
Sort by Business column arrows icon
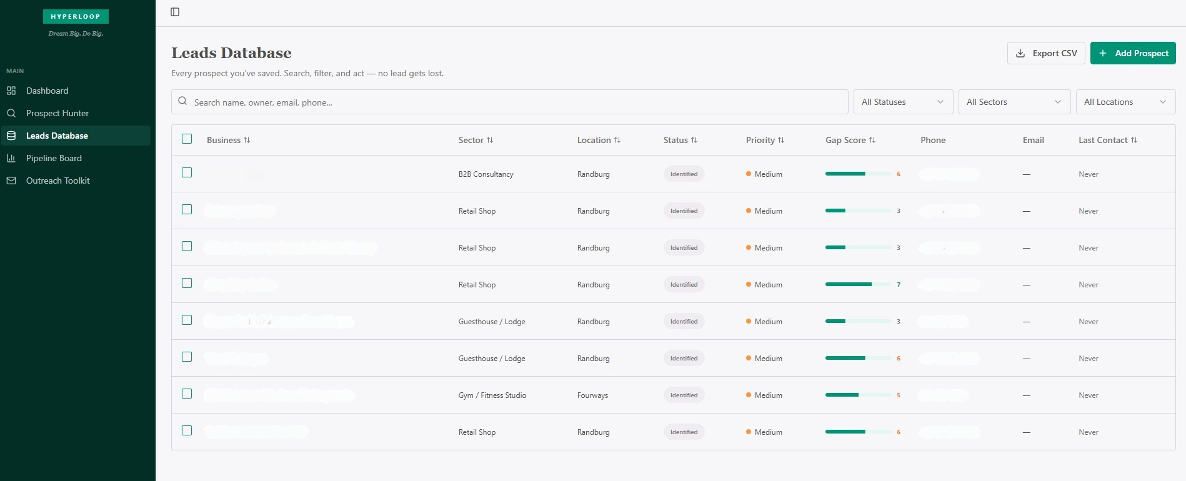pos(247,140)
